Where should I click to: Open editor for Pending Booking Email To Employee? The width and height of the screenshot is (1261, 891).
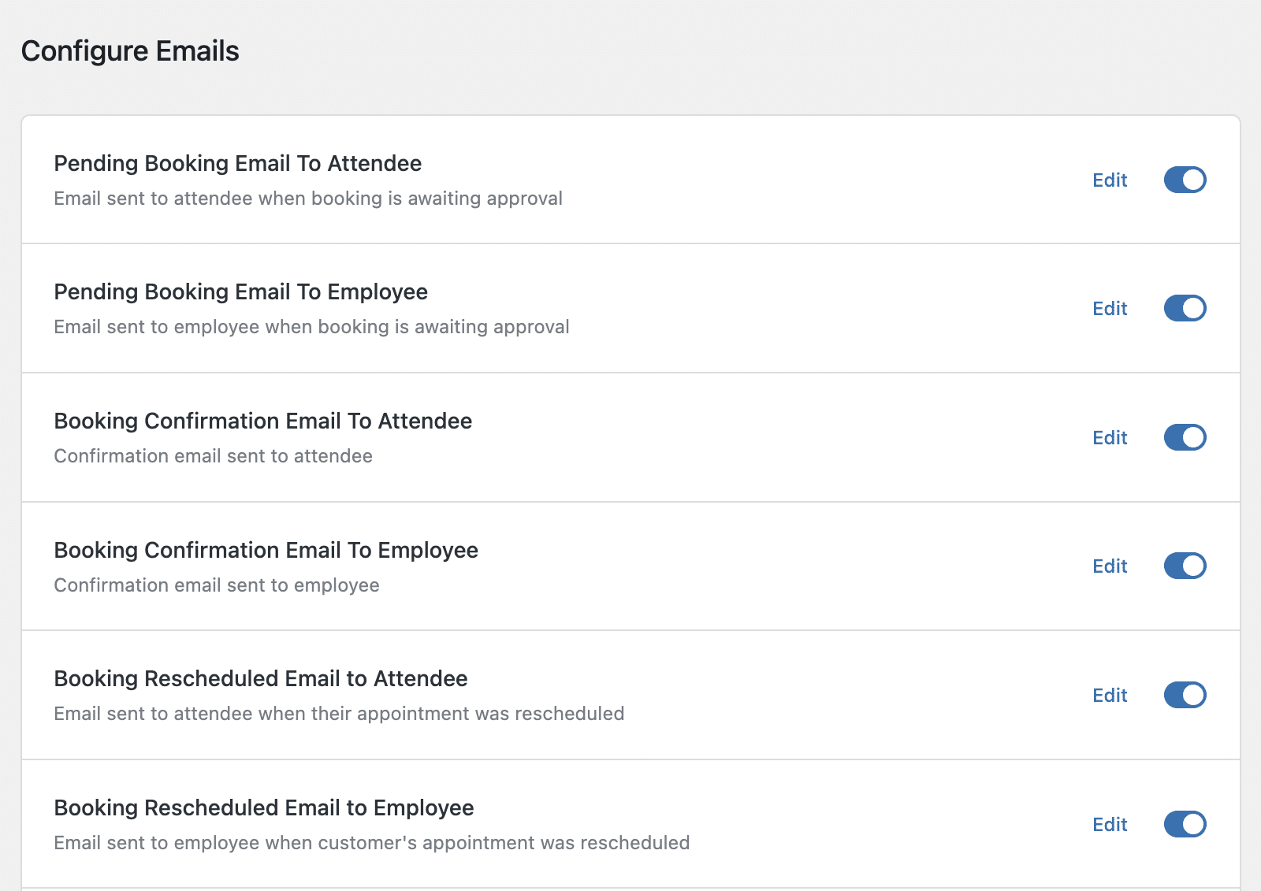pos(1109,308)
